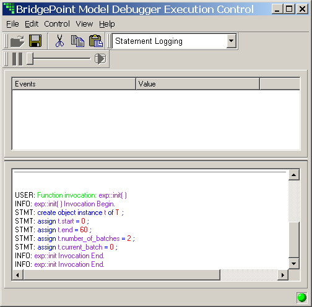Open the Edit menu
The image size is (312, 307).
coord(32,24)
